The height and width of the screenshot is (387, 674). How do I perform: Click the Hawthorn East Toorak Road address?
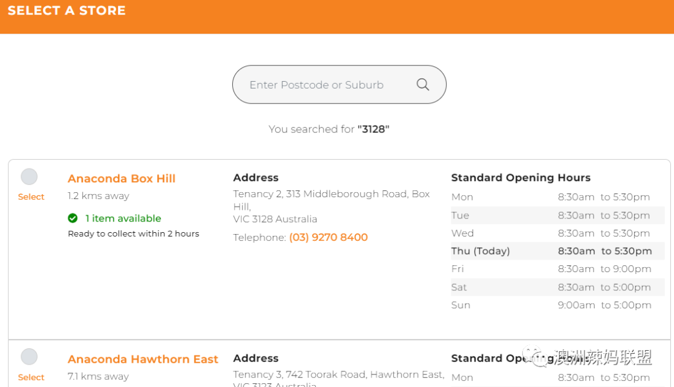point(339,380)
